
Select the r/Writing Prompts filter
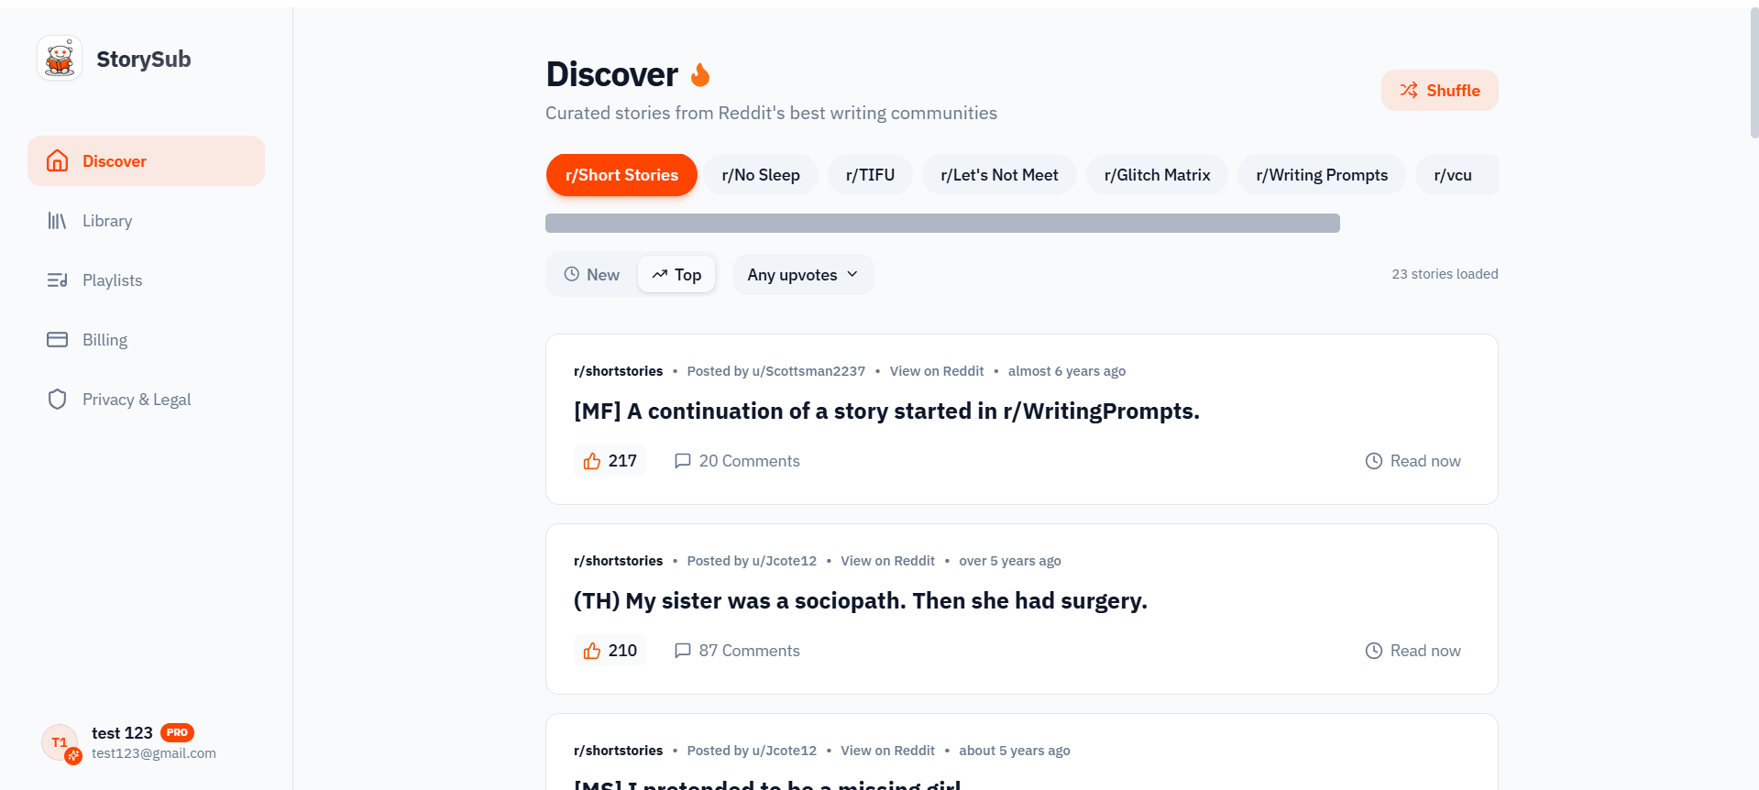point(1321,174)
